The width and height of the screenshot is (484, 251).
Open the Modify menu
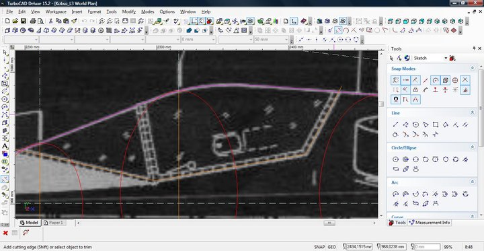point(128,11)
